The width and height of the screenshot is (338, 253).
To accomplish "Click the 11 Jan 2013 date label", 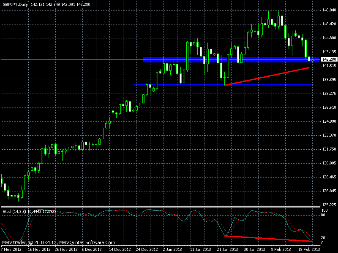I will coord(200,250).
